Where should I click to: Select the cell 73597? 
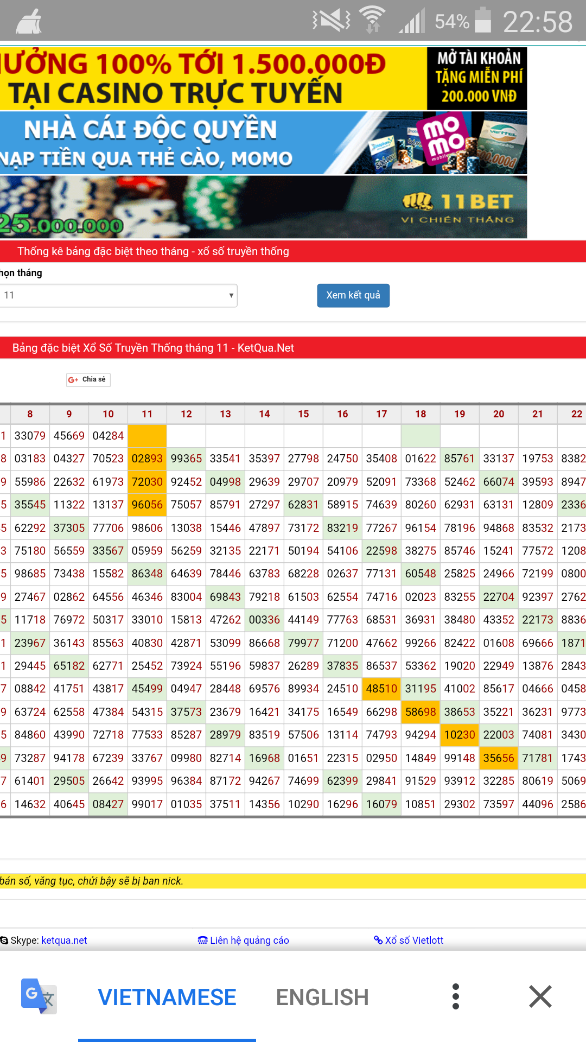(x=499, y=804)
